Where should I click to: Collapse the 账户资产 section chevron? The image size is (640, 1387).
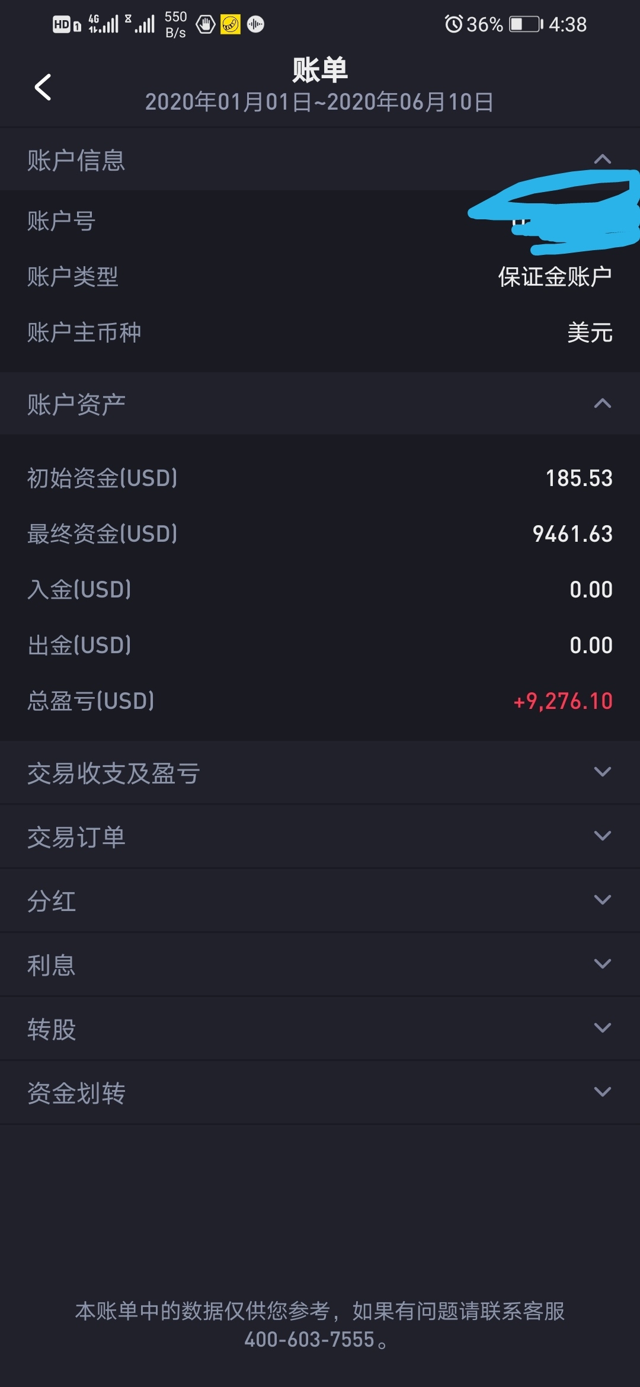[x=602, y=404]
